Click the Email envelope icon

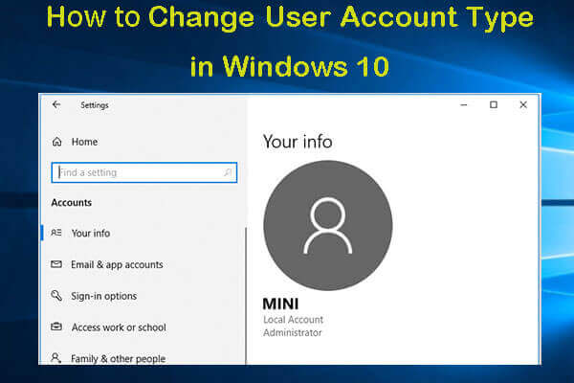[56, 264]
